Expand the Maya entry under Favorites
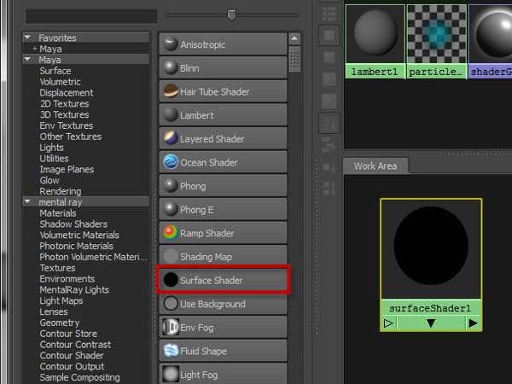 coord(35,49)
